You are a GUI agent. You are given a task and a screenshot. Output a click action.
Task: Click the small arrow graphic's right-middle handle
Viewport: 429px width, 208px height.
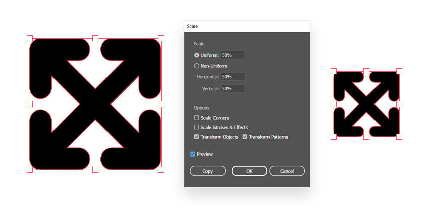(399, 104)
